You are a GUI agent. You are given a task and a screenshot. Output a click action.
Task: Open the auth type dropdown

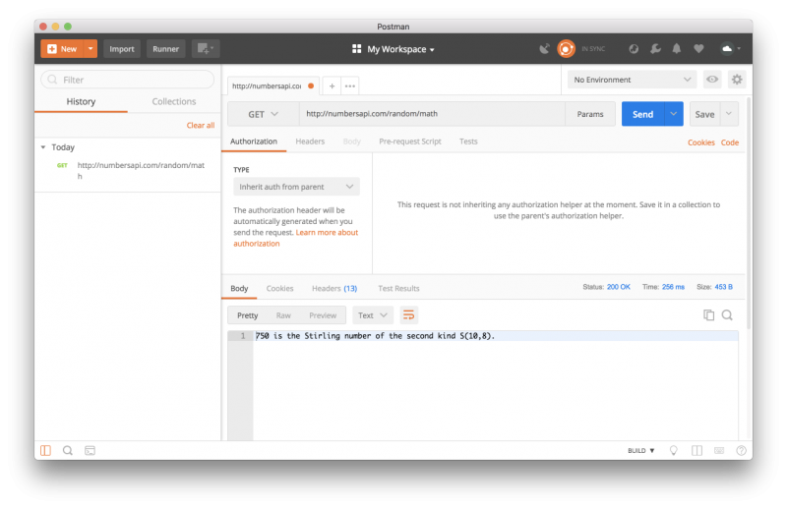tap(296, 186)
